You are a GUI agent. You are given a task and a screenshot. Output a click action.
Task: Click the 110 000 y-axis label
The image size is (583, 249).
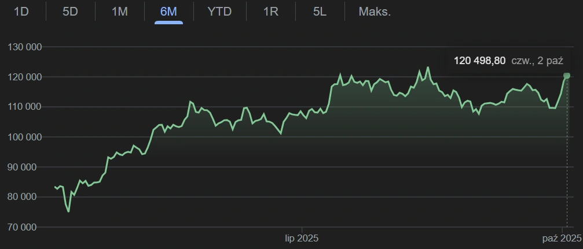point(25,107)
